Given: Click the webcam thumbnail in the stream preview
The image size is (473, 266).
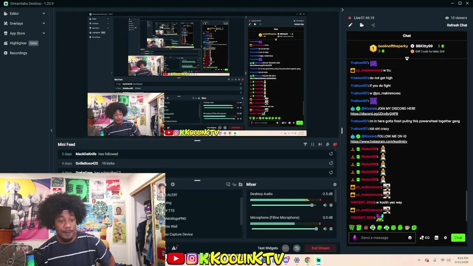Looking at the screenshot, I should coord(126,115).
